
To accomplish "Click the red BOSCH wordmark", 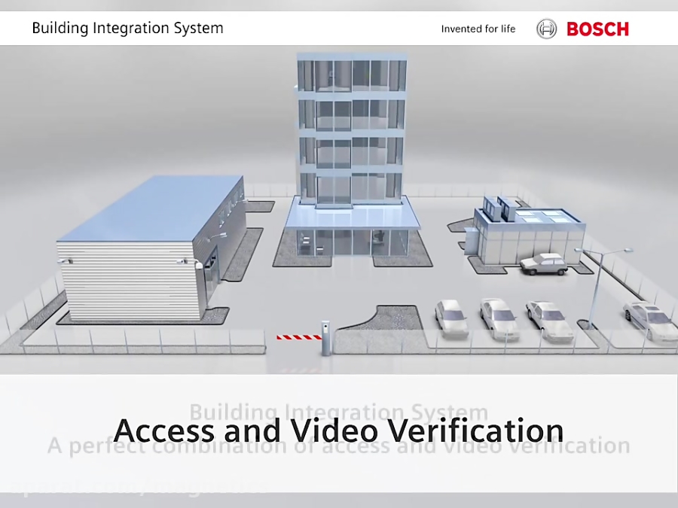I will [597, 29].
